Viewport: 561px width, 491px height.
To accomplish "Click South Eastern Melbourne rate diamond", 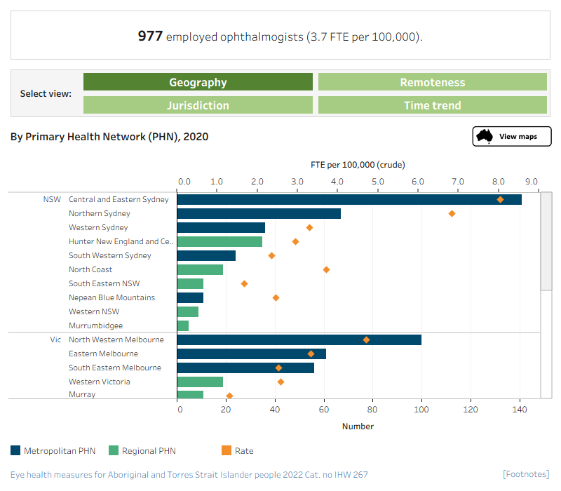I will coord(278,368).
